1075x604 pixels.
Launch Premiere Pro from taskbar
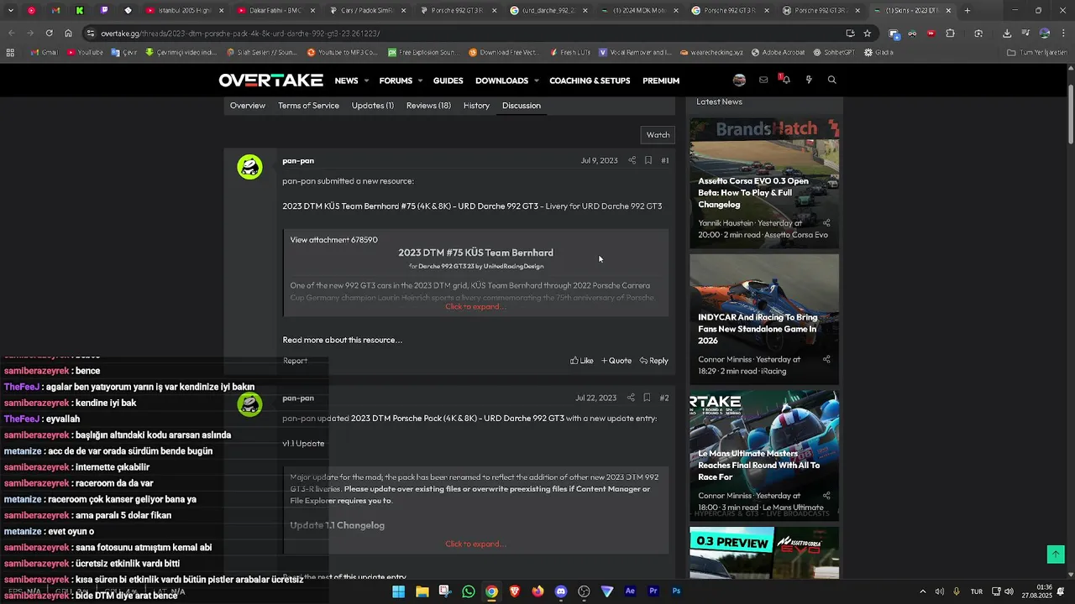coord(653,591)
